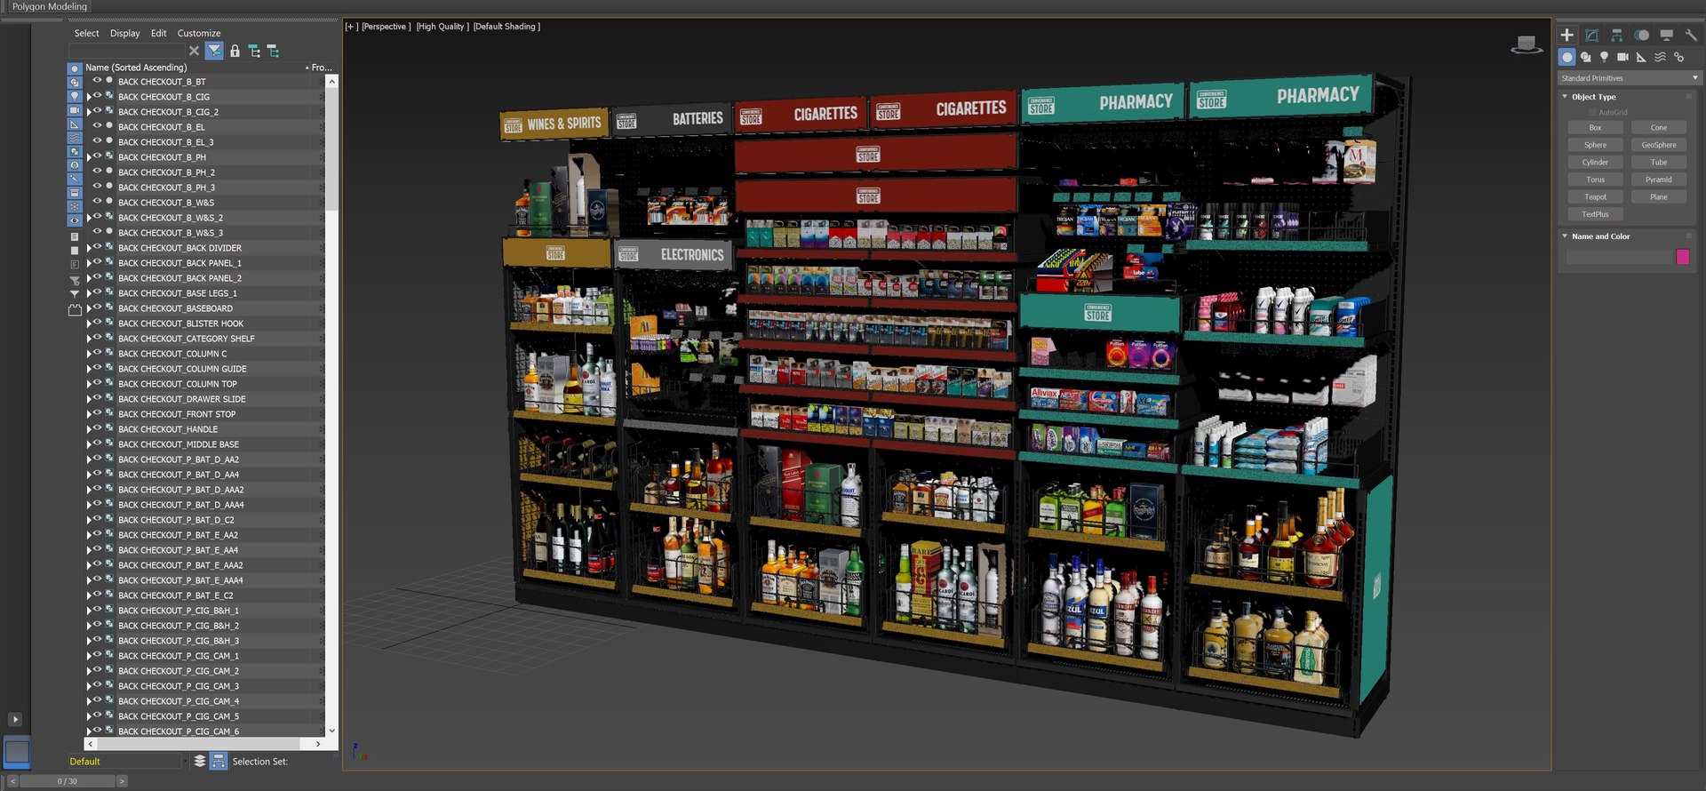Click the first teal hierarchy icon in toolbar
This screenshot has width=1706, height=791.
pyautogui.click(x=254, y=51)
